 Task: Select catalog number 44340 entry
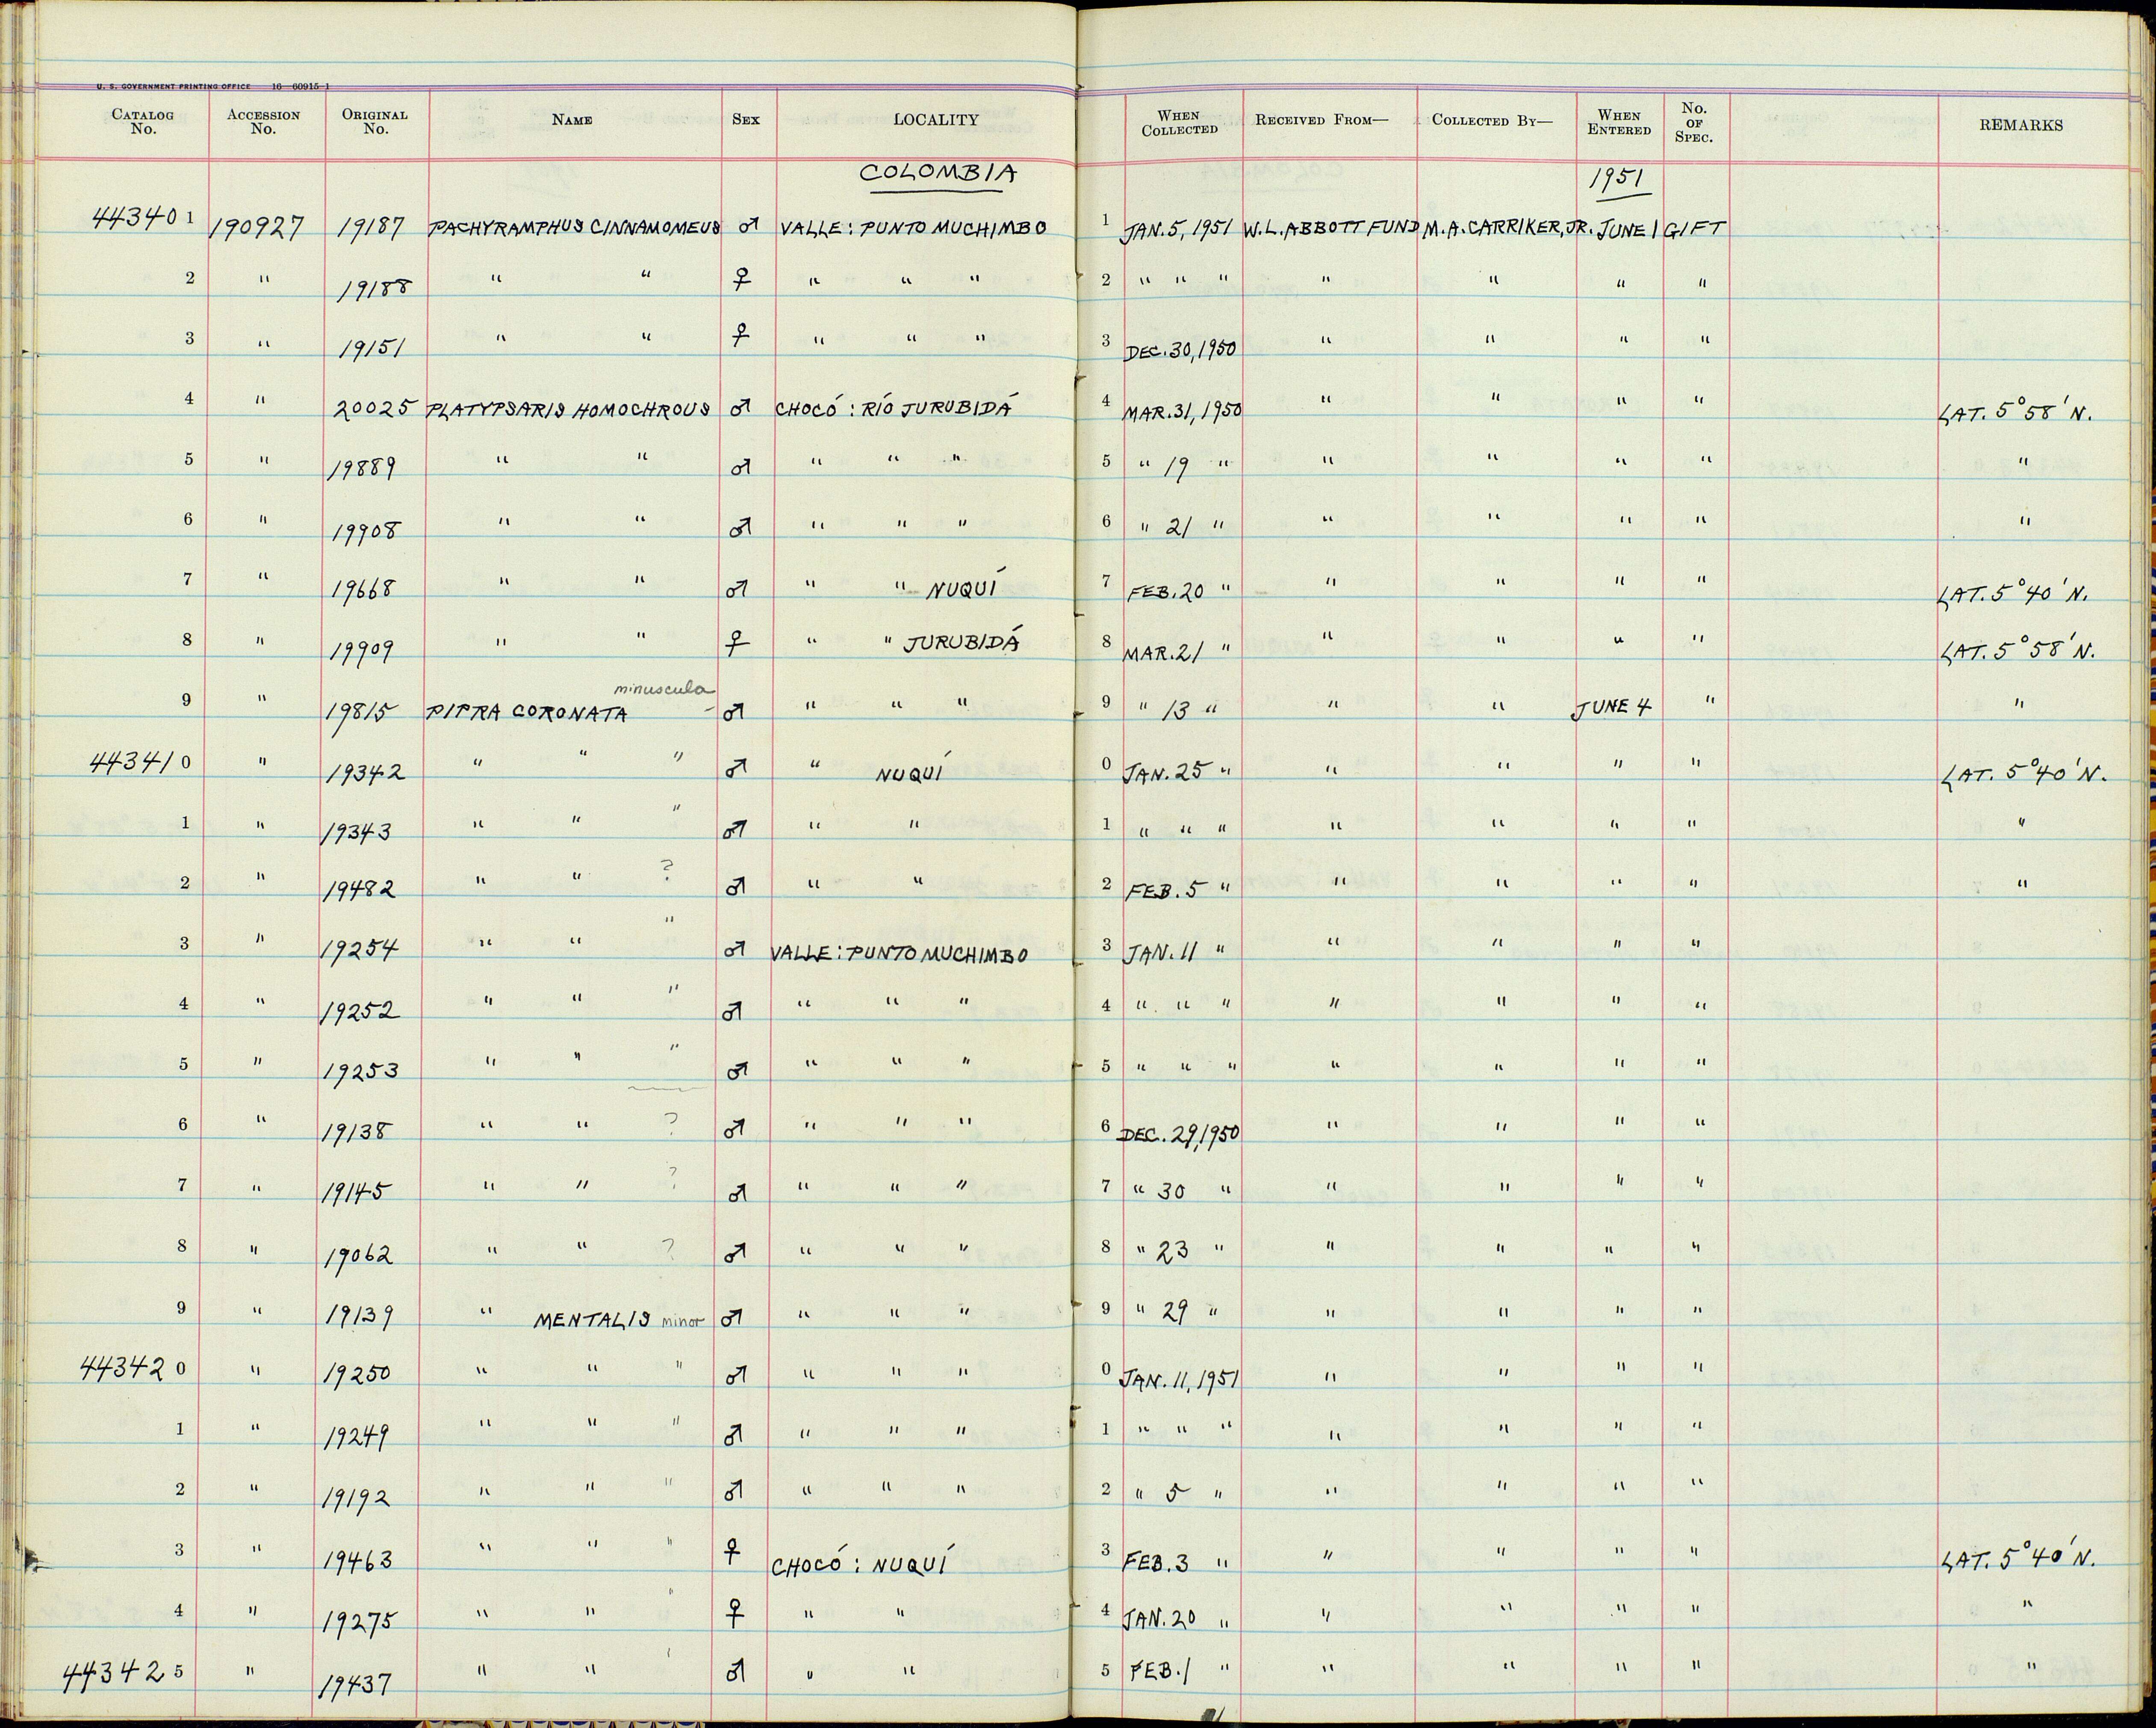(136, 217)
